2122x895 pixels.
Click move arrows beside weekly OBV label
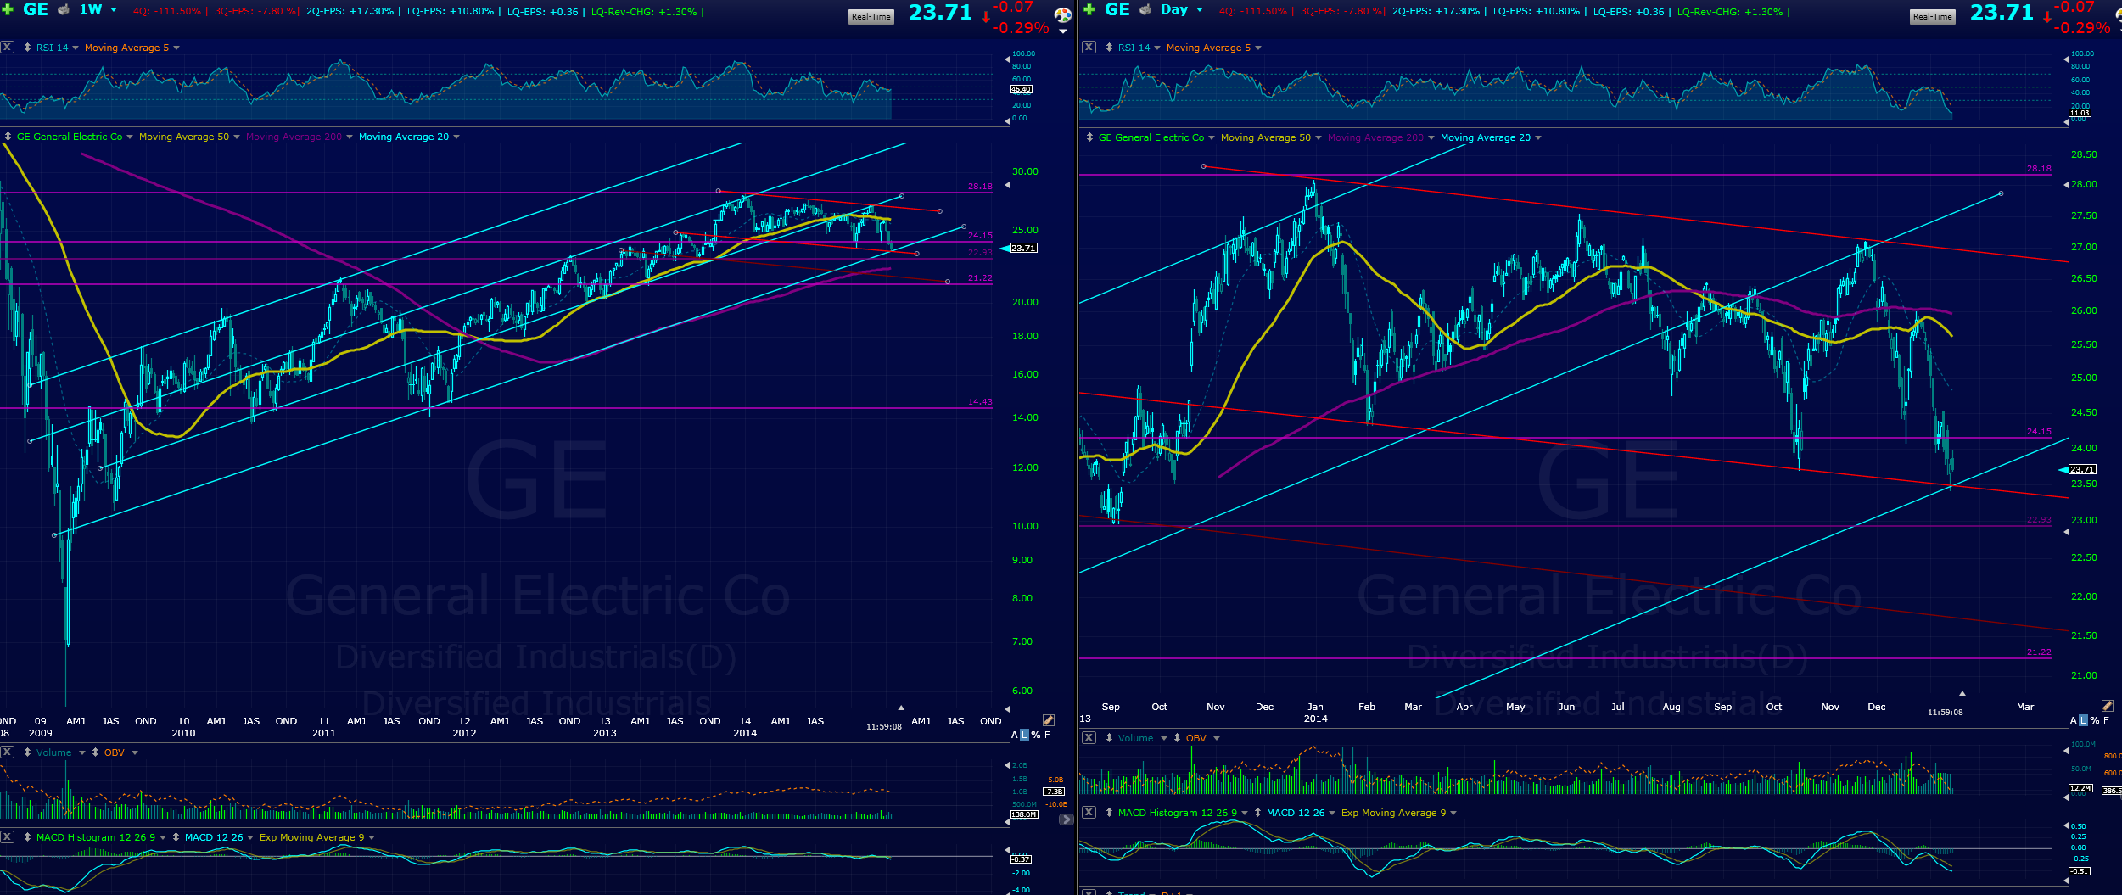click(95, 752)
